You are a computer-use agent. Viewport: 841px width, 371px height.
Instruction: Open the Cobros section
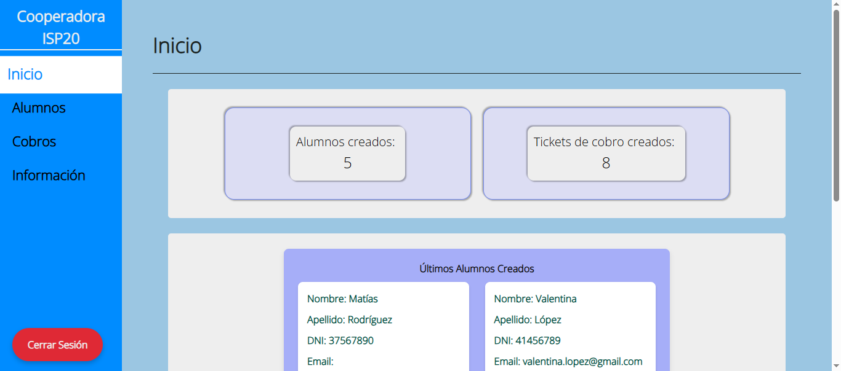(34, 142)
